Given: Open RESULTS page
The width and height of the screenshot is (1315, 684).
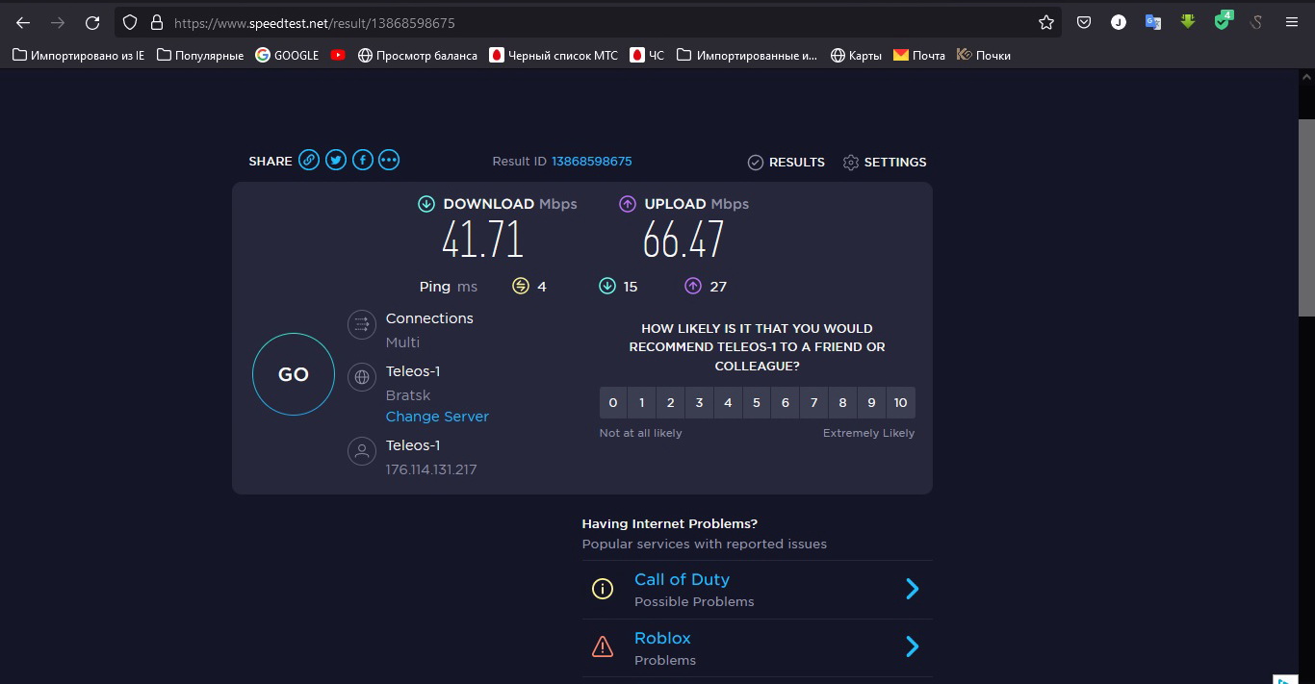Looking at the screenshot, I should click(x=786, y=162).
